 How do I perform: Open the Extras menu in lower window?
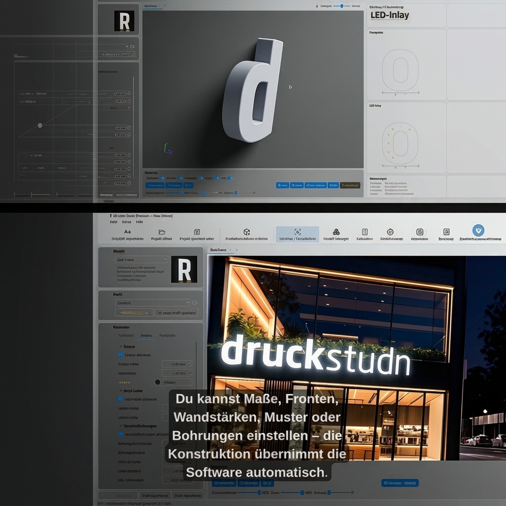point(126,222)
